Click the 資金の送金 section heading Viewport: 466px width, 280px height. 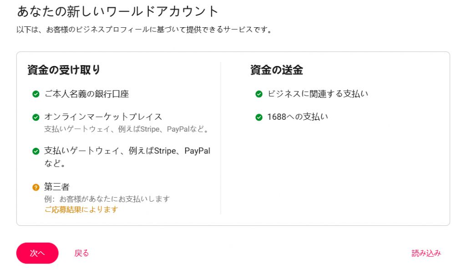277,70
